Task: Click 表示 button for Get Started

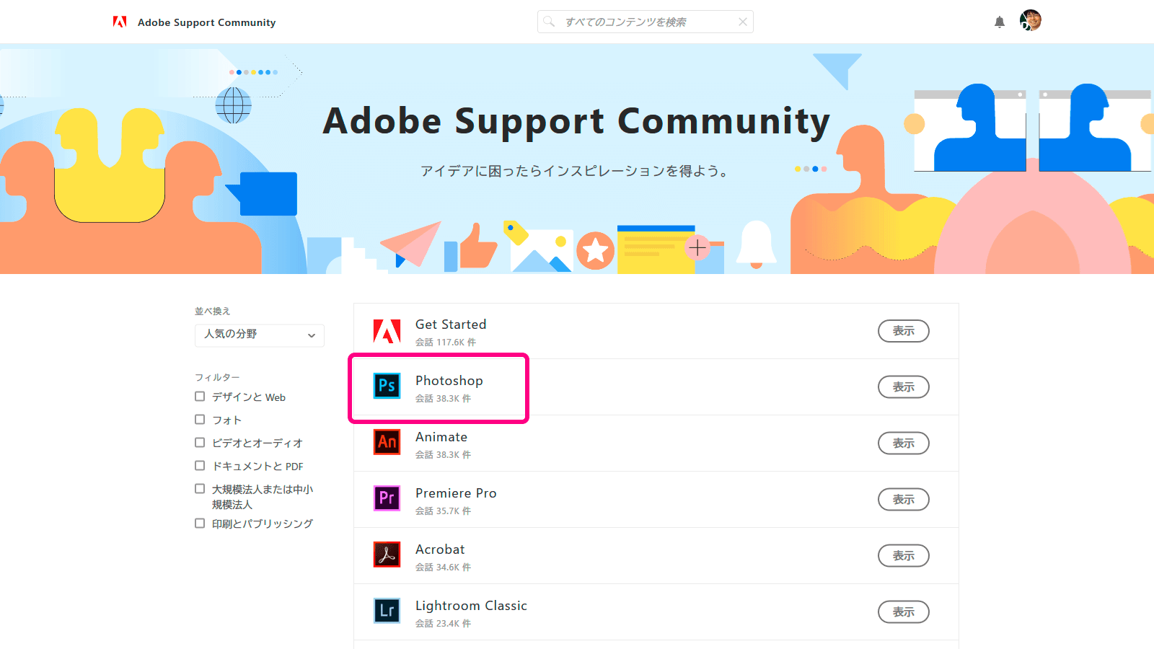Action: 904,331
